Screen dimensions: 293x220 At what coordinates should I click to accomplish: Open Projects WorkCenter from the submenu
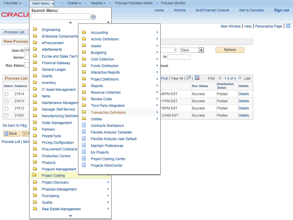coord(106,165)
